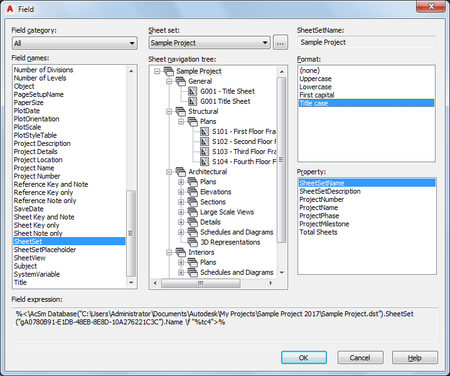Click the S103 Third Floor sheet icon
The image size is (450, 376).
(205, 152)
